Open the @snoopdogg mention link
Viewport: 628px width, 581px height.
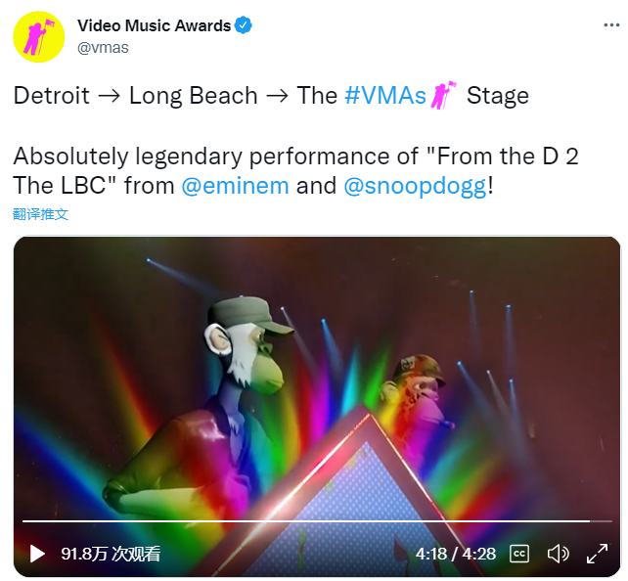click(416, 186)
